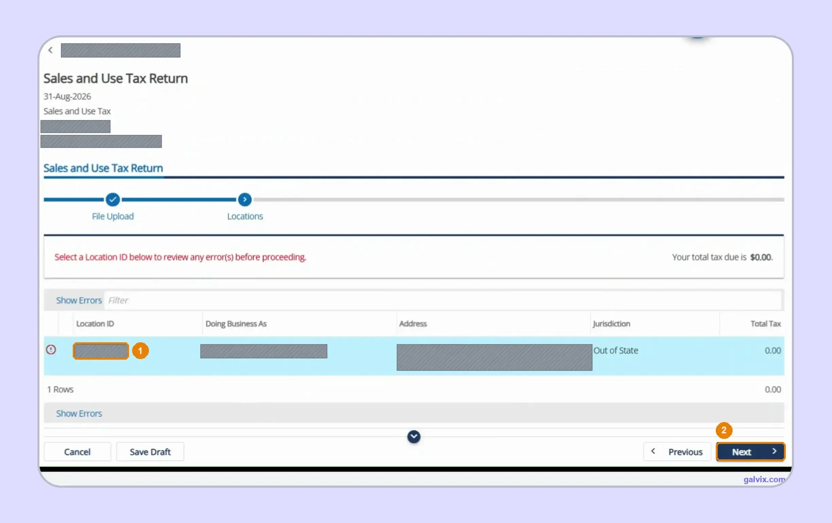Image resolution: width=832 pixels, height=523 pixels.
Task: Open the Sales and Use Tax Return tab
Action: (x=103, y=168)
